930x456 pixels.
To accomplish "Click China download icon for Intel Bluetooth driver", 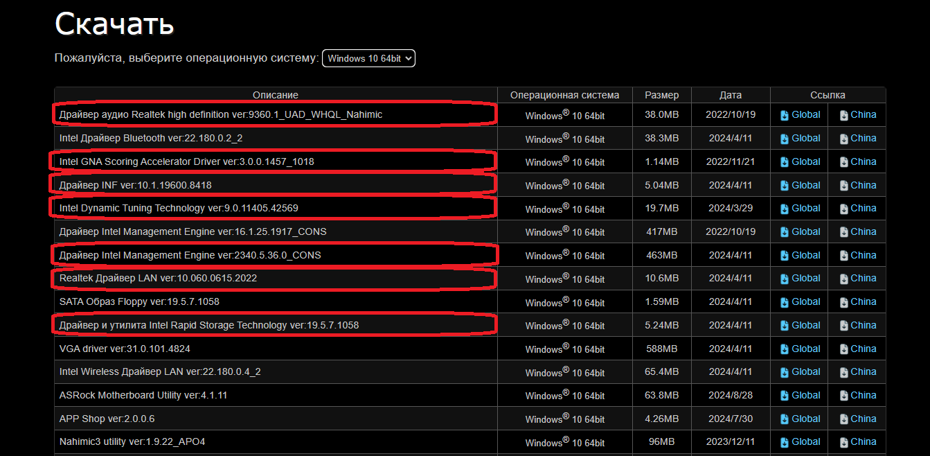I will point(843,139).
